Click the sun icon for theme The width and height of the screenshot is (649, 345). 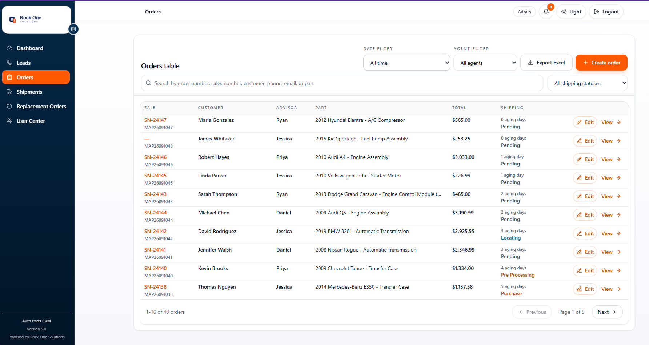tap(564, 12)
